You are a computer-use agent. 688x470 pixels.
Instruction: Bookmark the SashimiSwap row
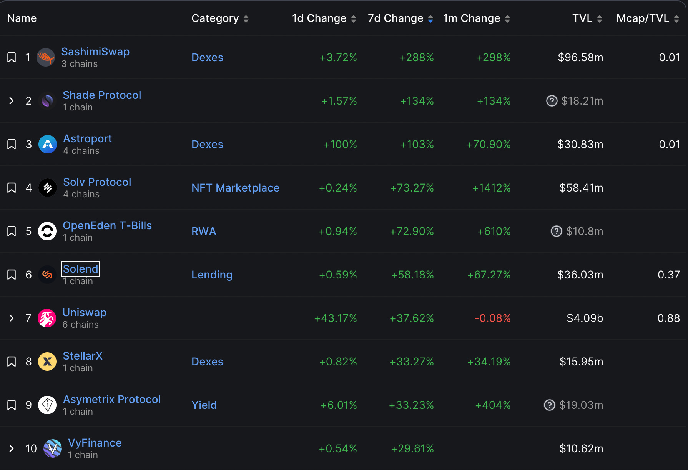12,57
